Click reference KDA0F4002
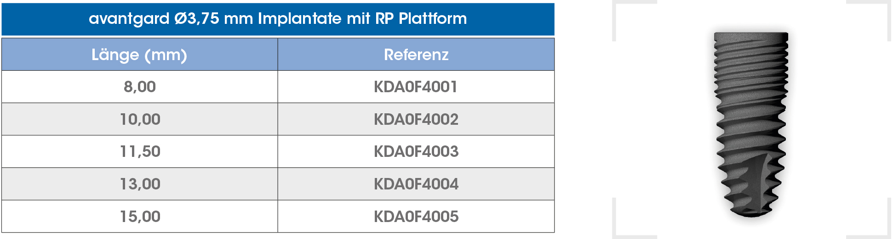Screen dimensions: 893x239 click(x=416, y=119)
